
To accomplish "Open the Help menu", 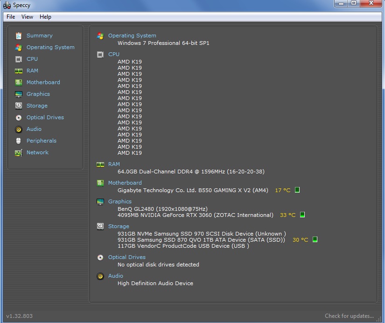I will click(45, 17).
